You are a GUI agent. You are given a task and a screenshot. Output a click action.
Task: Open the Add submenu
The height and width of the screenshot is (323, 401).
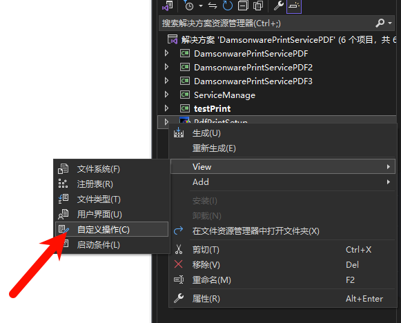[x=283, y=182]
